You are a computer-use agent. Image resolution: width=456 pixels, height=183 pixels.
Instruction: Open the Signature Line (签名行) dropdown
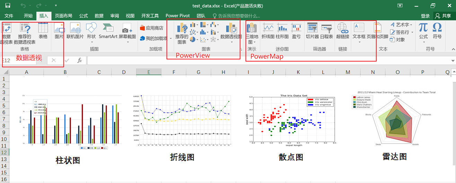(401, 32)
